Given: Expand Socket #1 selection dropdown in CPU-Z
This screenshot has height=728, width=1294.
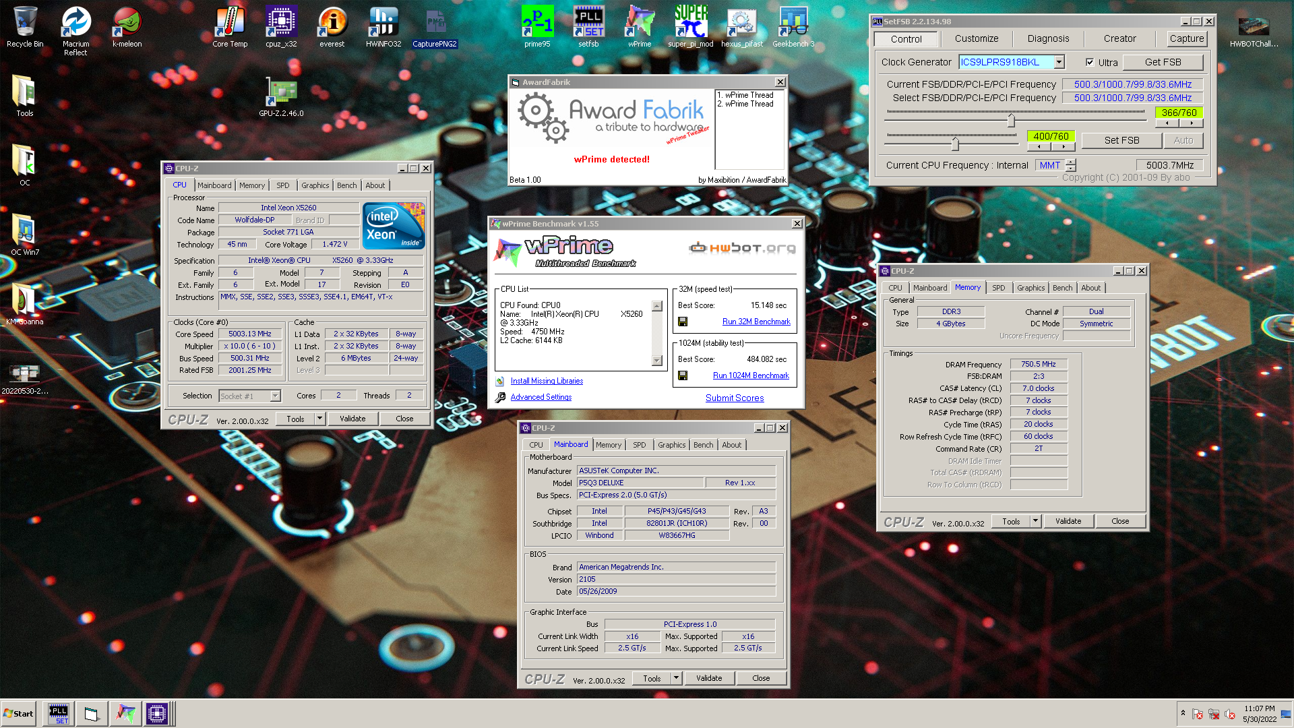Looking at the screenshot, I should (275, 396).
